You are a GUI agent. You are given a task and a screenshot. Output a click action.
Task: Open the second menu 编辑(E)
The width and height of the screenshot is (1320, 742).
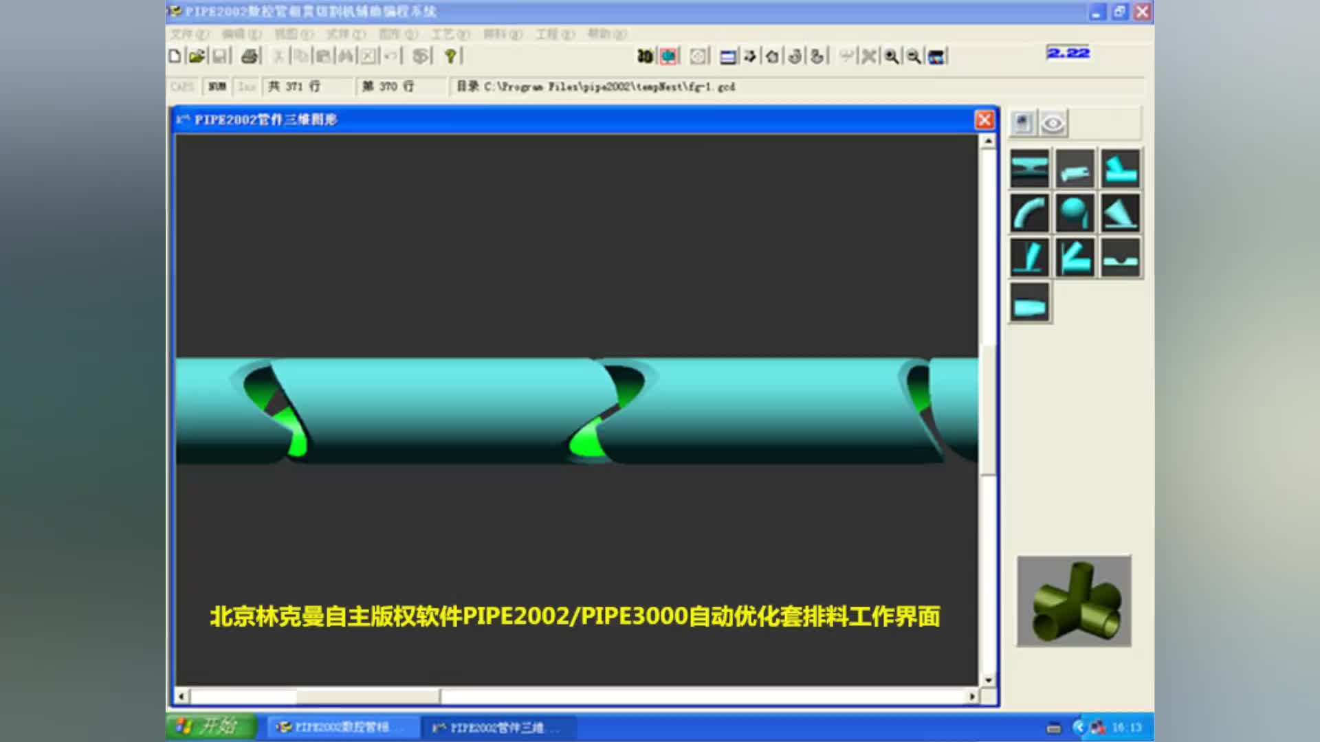tap(241, 34)
